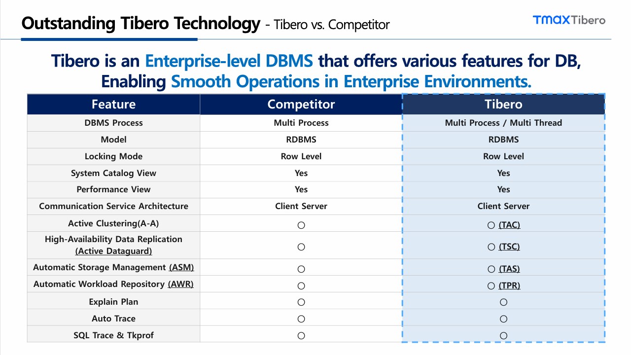Screen dimensions: 631x355
Task: Click the subtitle 'Tibero vs. Competitor'
Action: point(331,24)
